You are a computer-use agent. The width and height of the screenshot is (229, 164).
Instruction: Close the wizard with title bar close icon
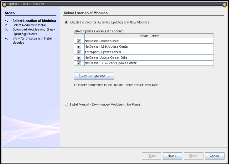tap(224, 5)
